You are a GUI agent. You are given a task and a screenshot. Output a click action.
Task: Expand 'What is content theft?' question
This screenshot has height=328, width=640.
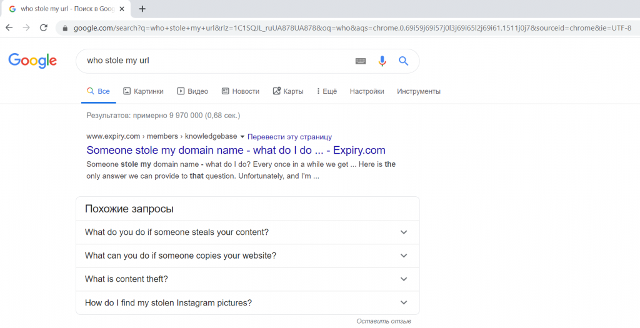247,279
